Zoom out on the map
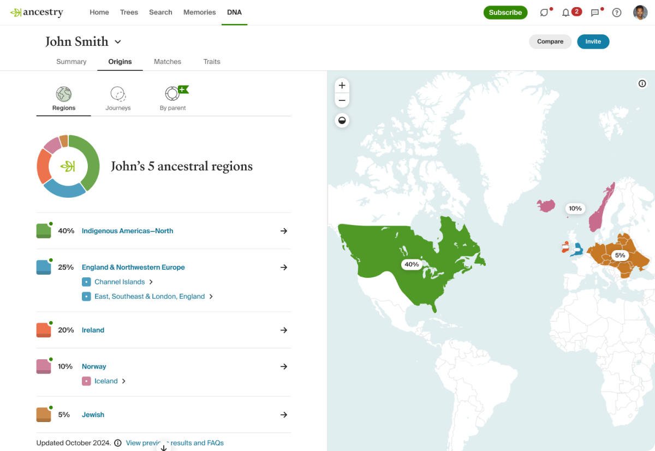The image size is (655, 451). pos(342,100)
